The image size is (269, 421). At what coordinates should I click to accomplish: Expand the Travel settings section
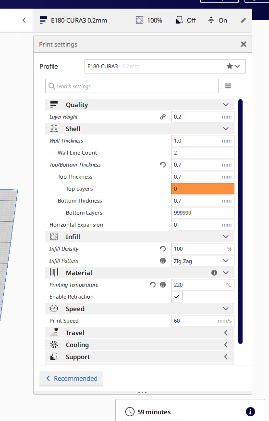click(140, 333)
